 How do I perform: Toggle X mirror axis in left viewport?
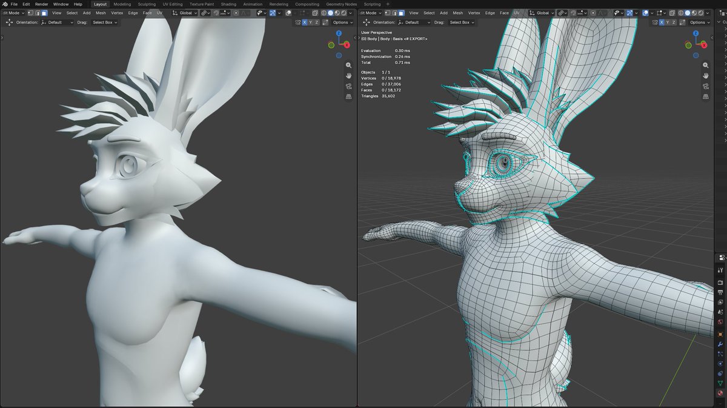point(304,22)
